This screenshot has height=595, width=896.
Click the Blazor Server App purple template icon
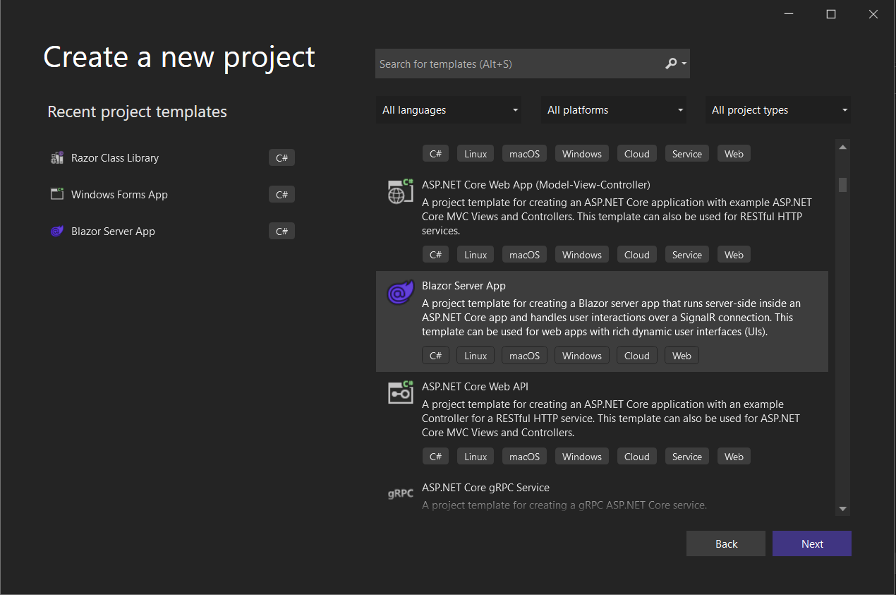[400, 292]
